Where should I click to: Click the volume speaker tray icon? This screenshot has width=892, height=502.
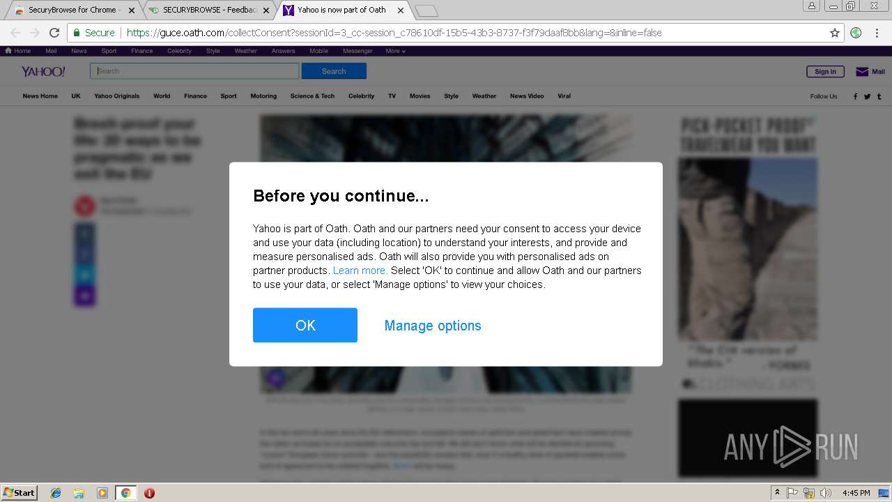point(826,493)
